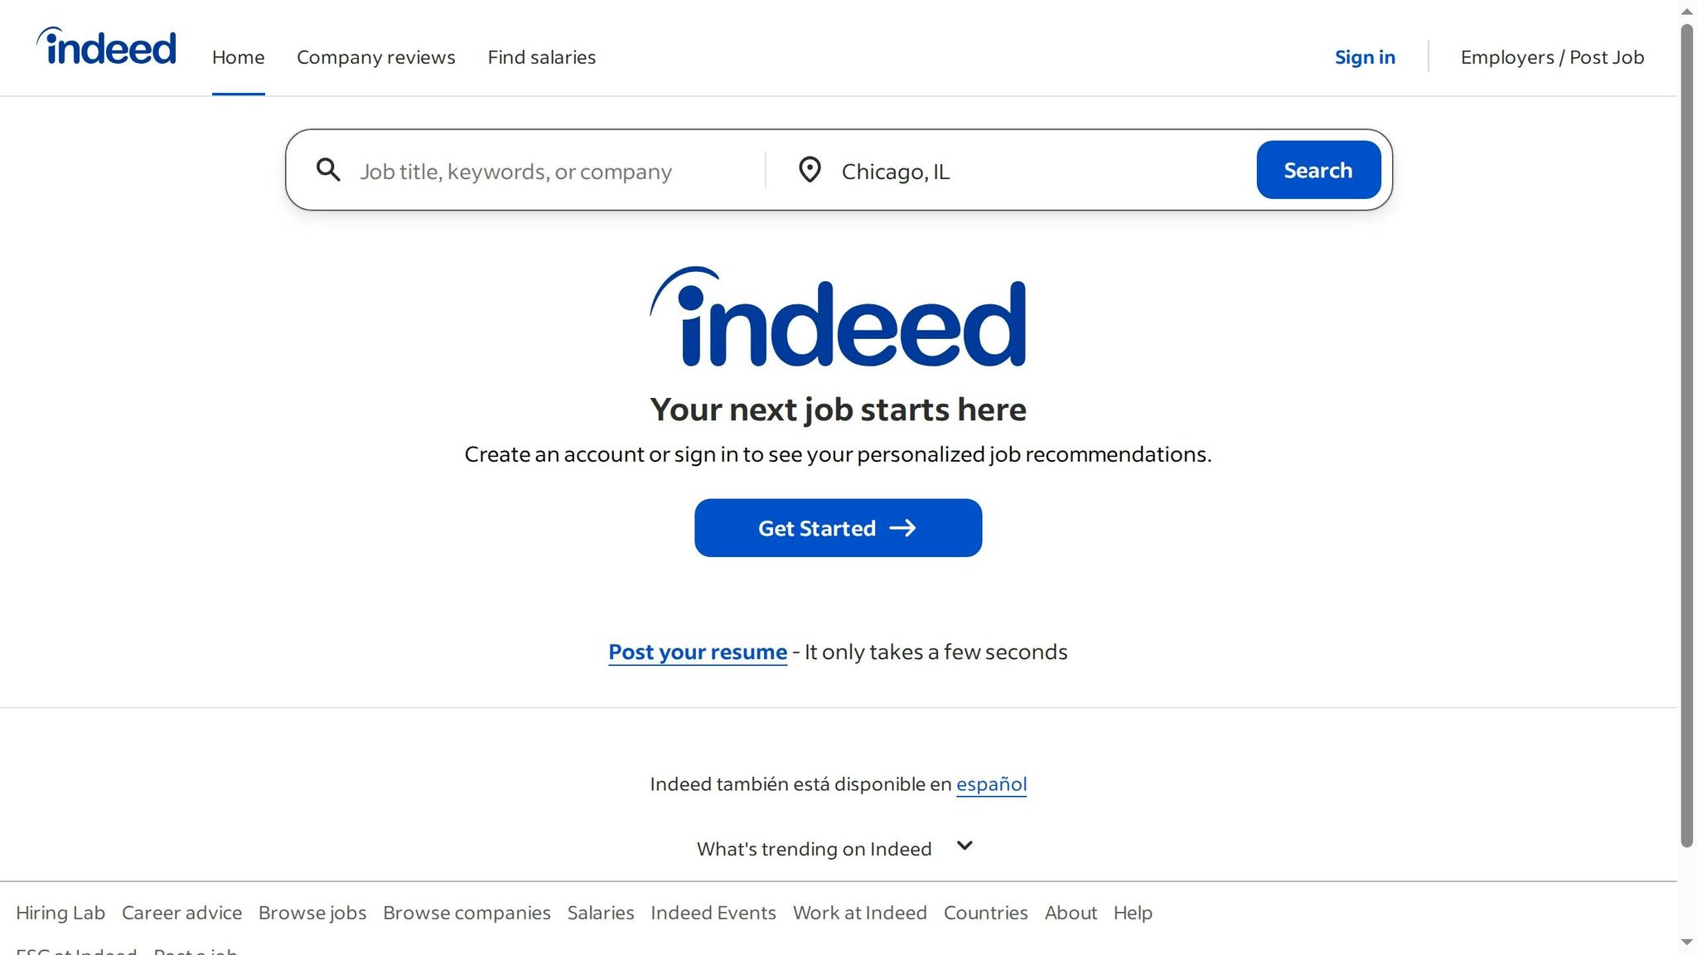Open the Employers / Post Job link

(1552, 57)
